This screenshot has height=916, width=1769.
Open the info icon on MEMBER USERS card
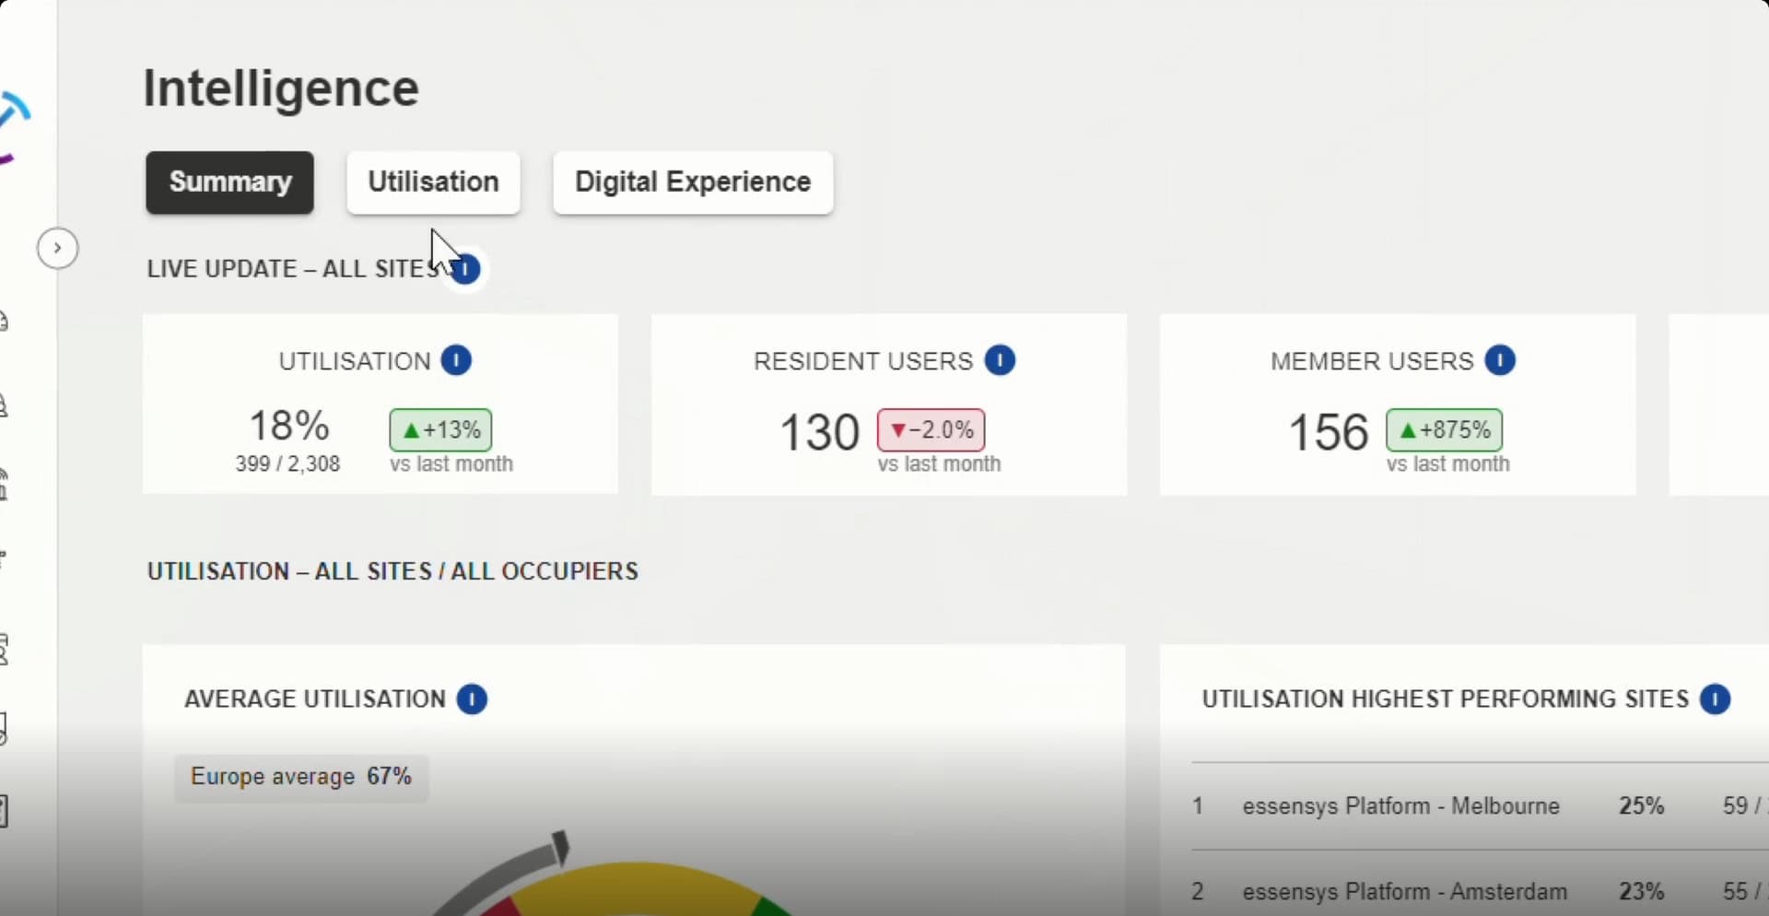[x=1501, y=360]
